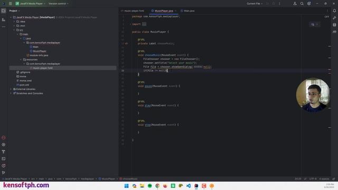Open the Structure tool window icon
The image size is (338, 190).
(4, 20)
